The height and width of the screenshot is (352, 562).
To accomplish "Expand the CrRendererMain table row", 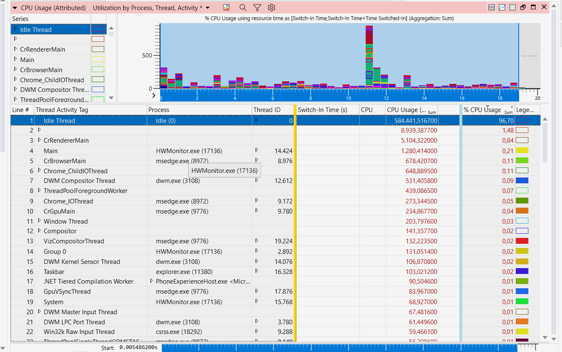I will point(40,140).
